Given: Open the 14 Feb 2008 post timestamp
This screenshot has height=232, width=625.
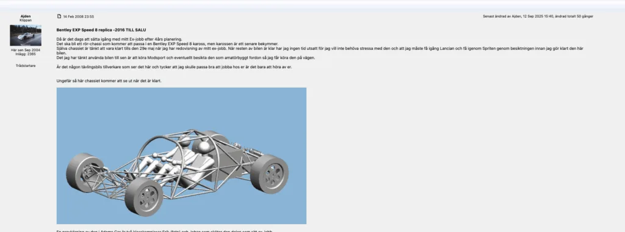Looking at the screenshot, I should coord(79,16).
